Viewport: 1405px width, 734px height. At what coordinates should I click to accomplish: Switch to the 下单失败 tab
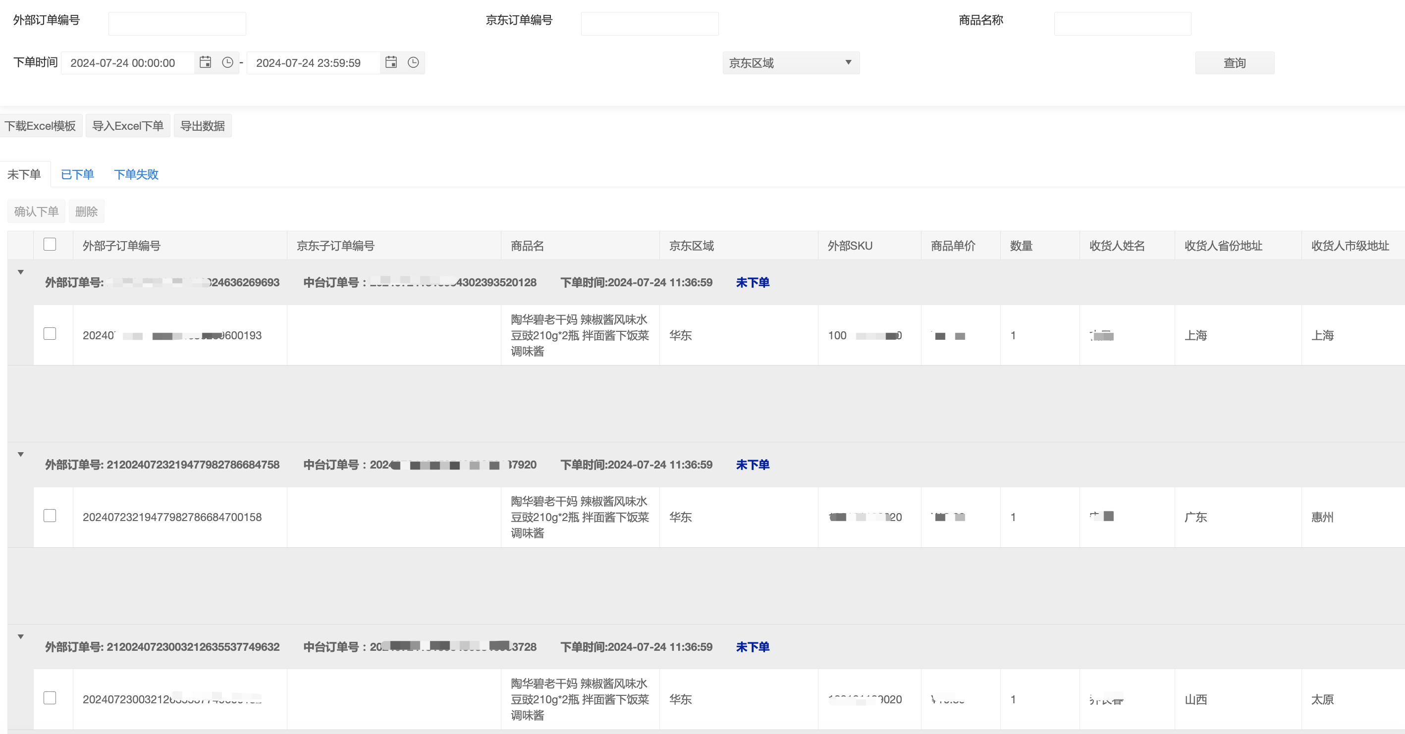[x=136, y=174]
